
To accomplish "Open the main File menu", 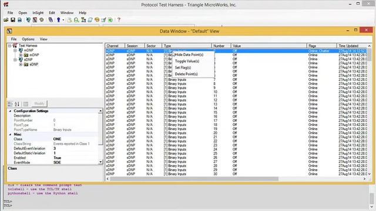I will click(11, 13).
